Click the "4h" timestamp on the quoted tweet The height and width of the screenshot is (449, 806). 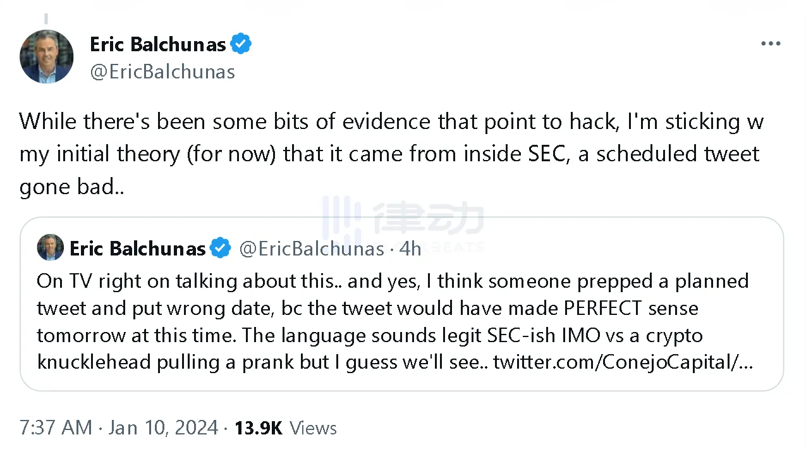(410, 249)
